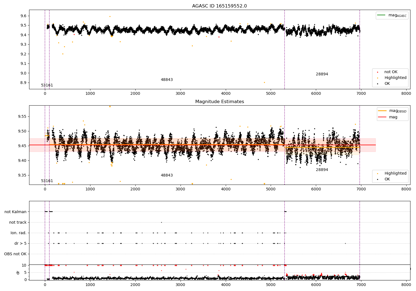Click 'Highlighted' legend entry in Magnitude Estimates plot

(x=395, y=173)
